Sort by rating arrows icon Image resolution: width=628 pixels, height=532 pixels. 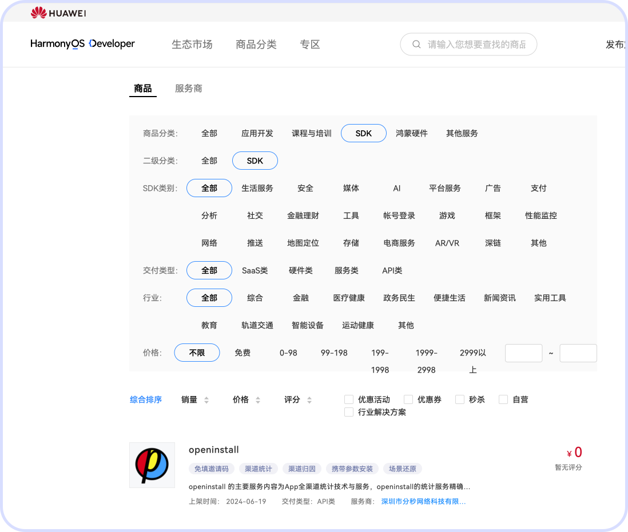pyautogui.click(x=309, y=400)
